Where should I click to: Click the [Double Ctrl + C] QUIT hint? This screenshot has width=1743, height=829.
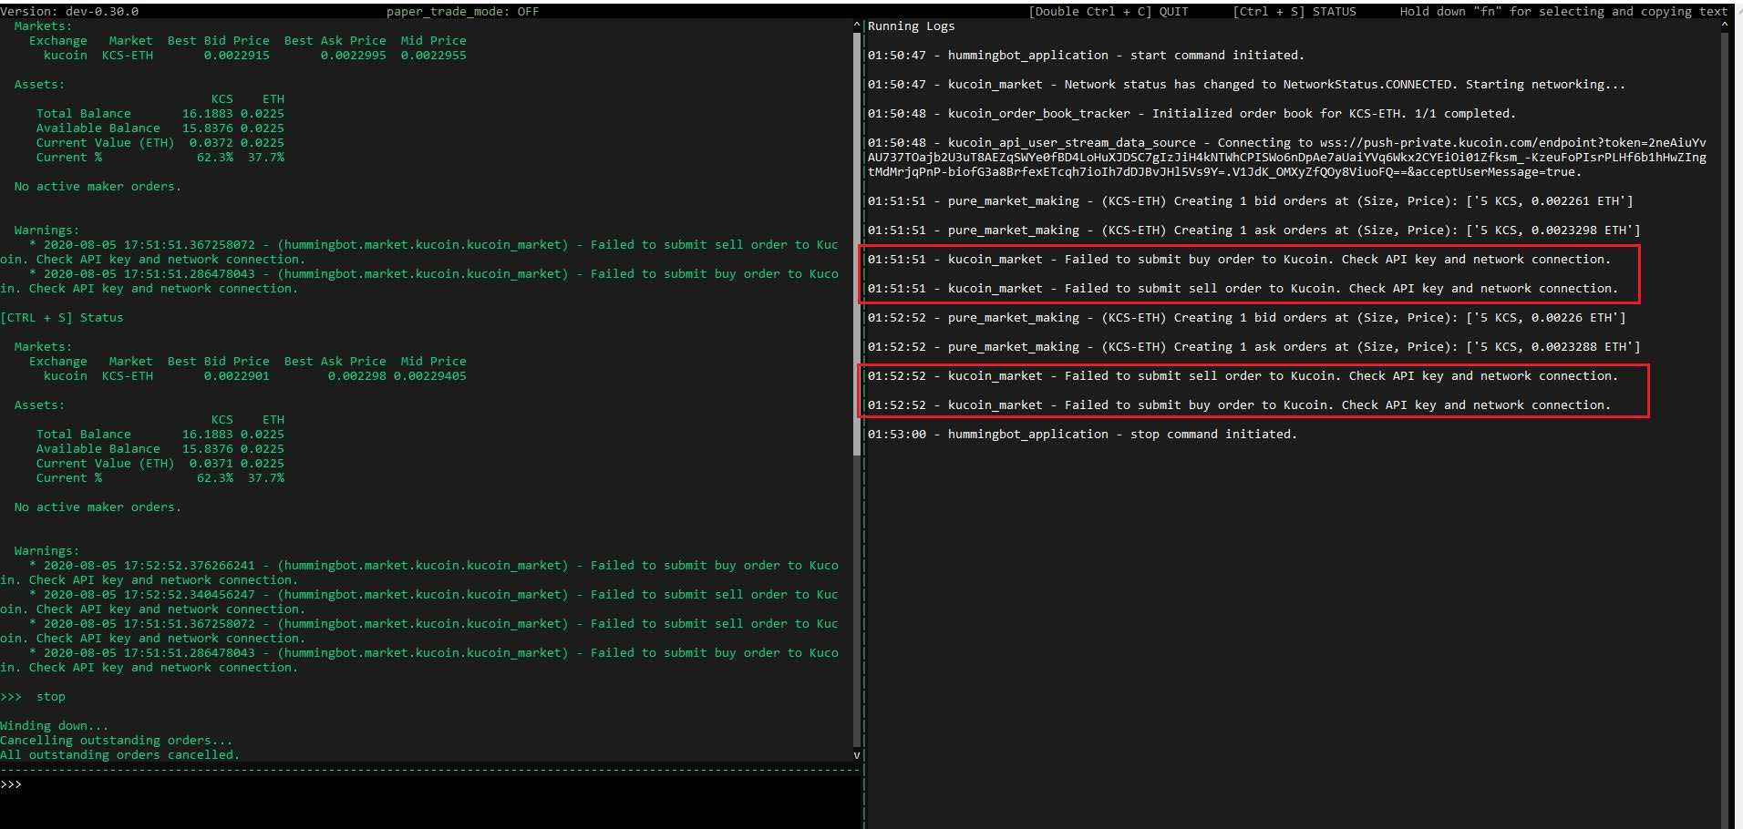pyautogui.click(x=1108, y=12)
